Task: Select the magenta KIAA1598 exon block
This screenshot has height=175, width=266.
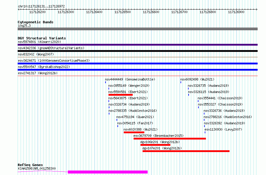Action: coord(108,172)
